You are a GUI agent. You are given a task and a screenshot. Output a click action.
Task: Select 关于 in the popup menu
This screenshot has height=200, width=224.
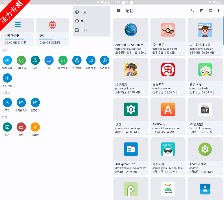point(91,21)
